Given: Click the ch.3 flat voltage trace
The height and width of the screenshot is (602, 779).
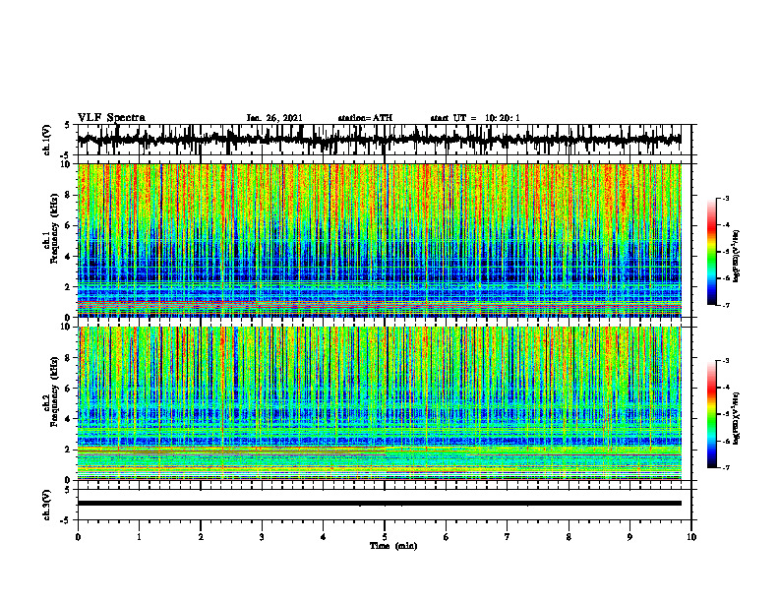Looking at the screenshot, I should pos(380,504).
